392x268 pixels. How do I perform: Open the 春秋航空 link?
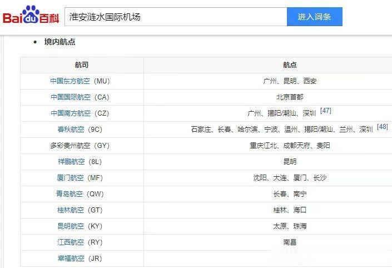click(x=71, y=129)
